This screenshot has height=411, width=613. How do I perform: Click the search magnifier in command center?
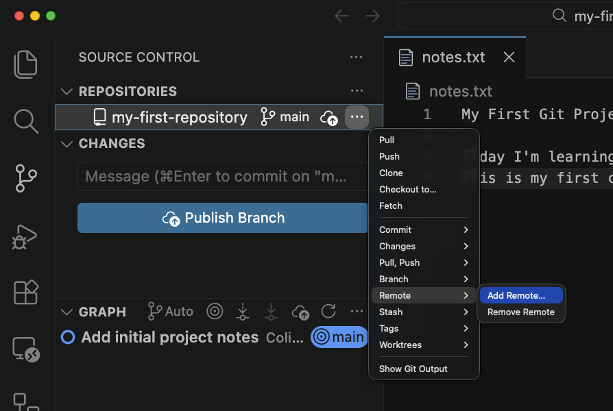(x=560, y=16)
